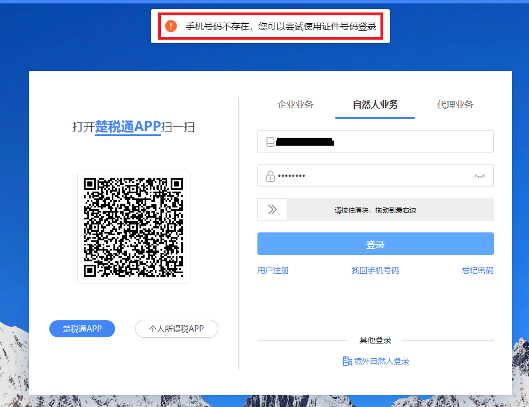Toggle password visibility with the eye icon

[x=480, y=176]
